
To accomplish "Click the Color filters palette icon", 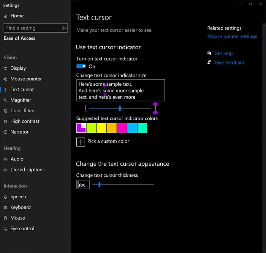I will 6,111.
